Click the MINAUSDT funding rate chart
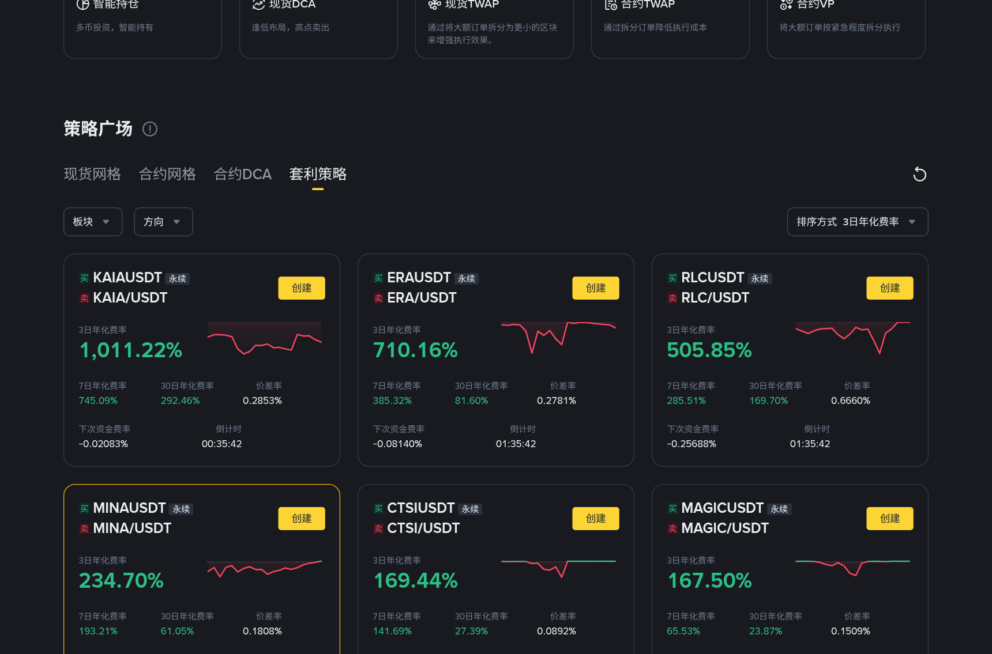992x654 pixels. (264, 569)
